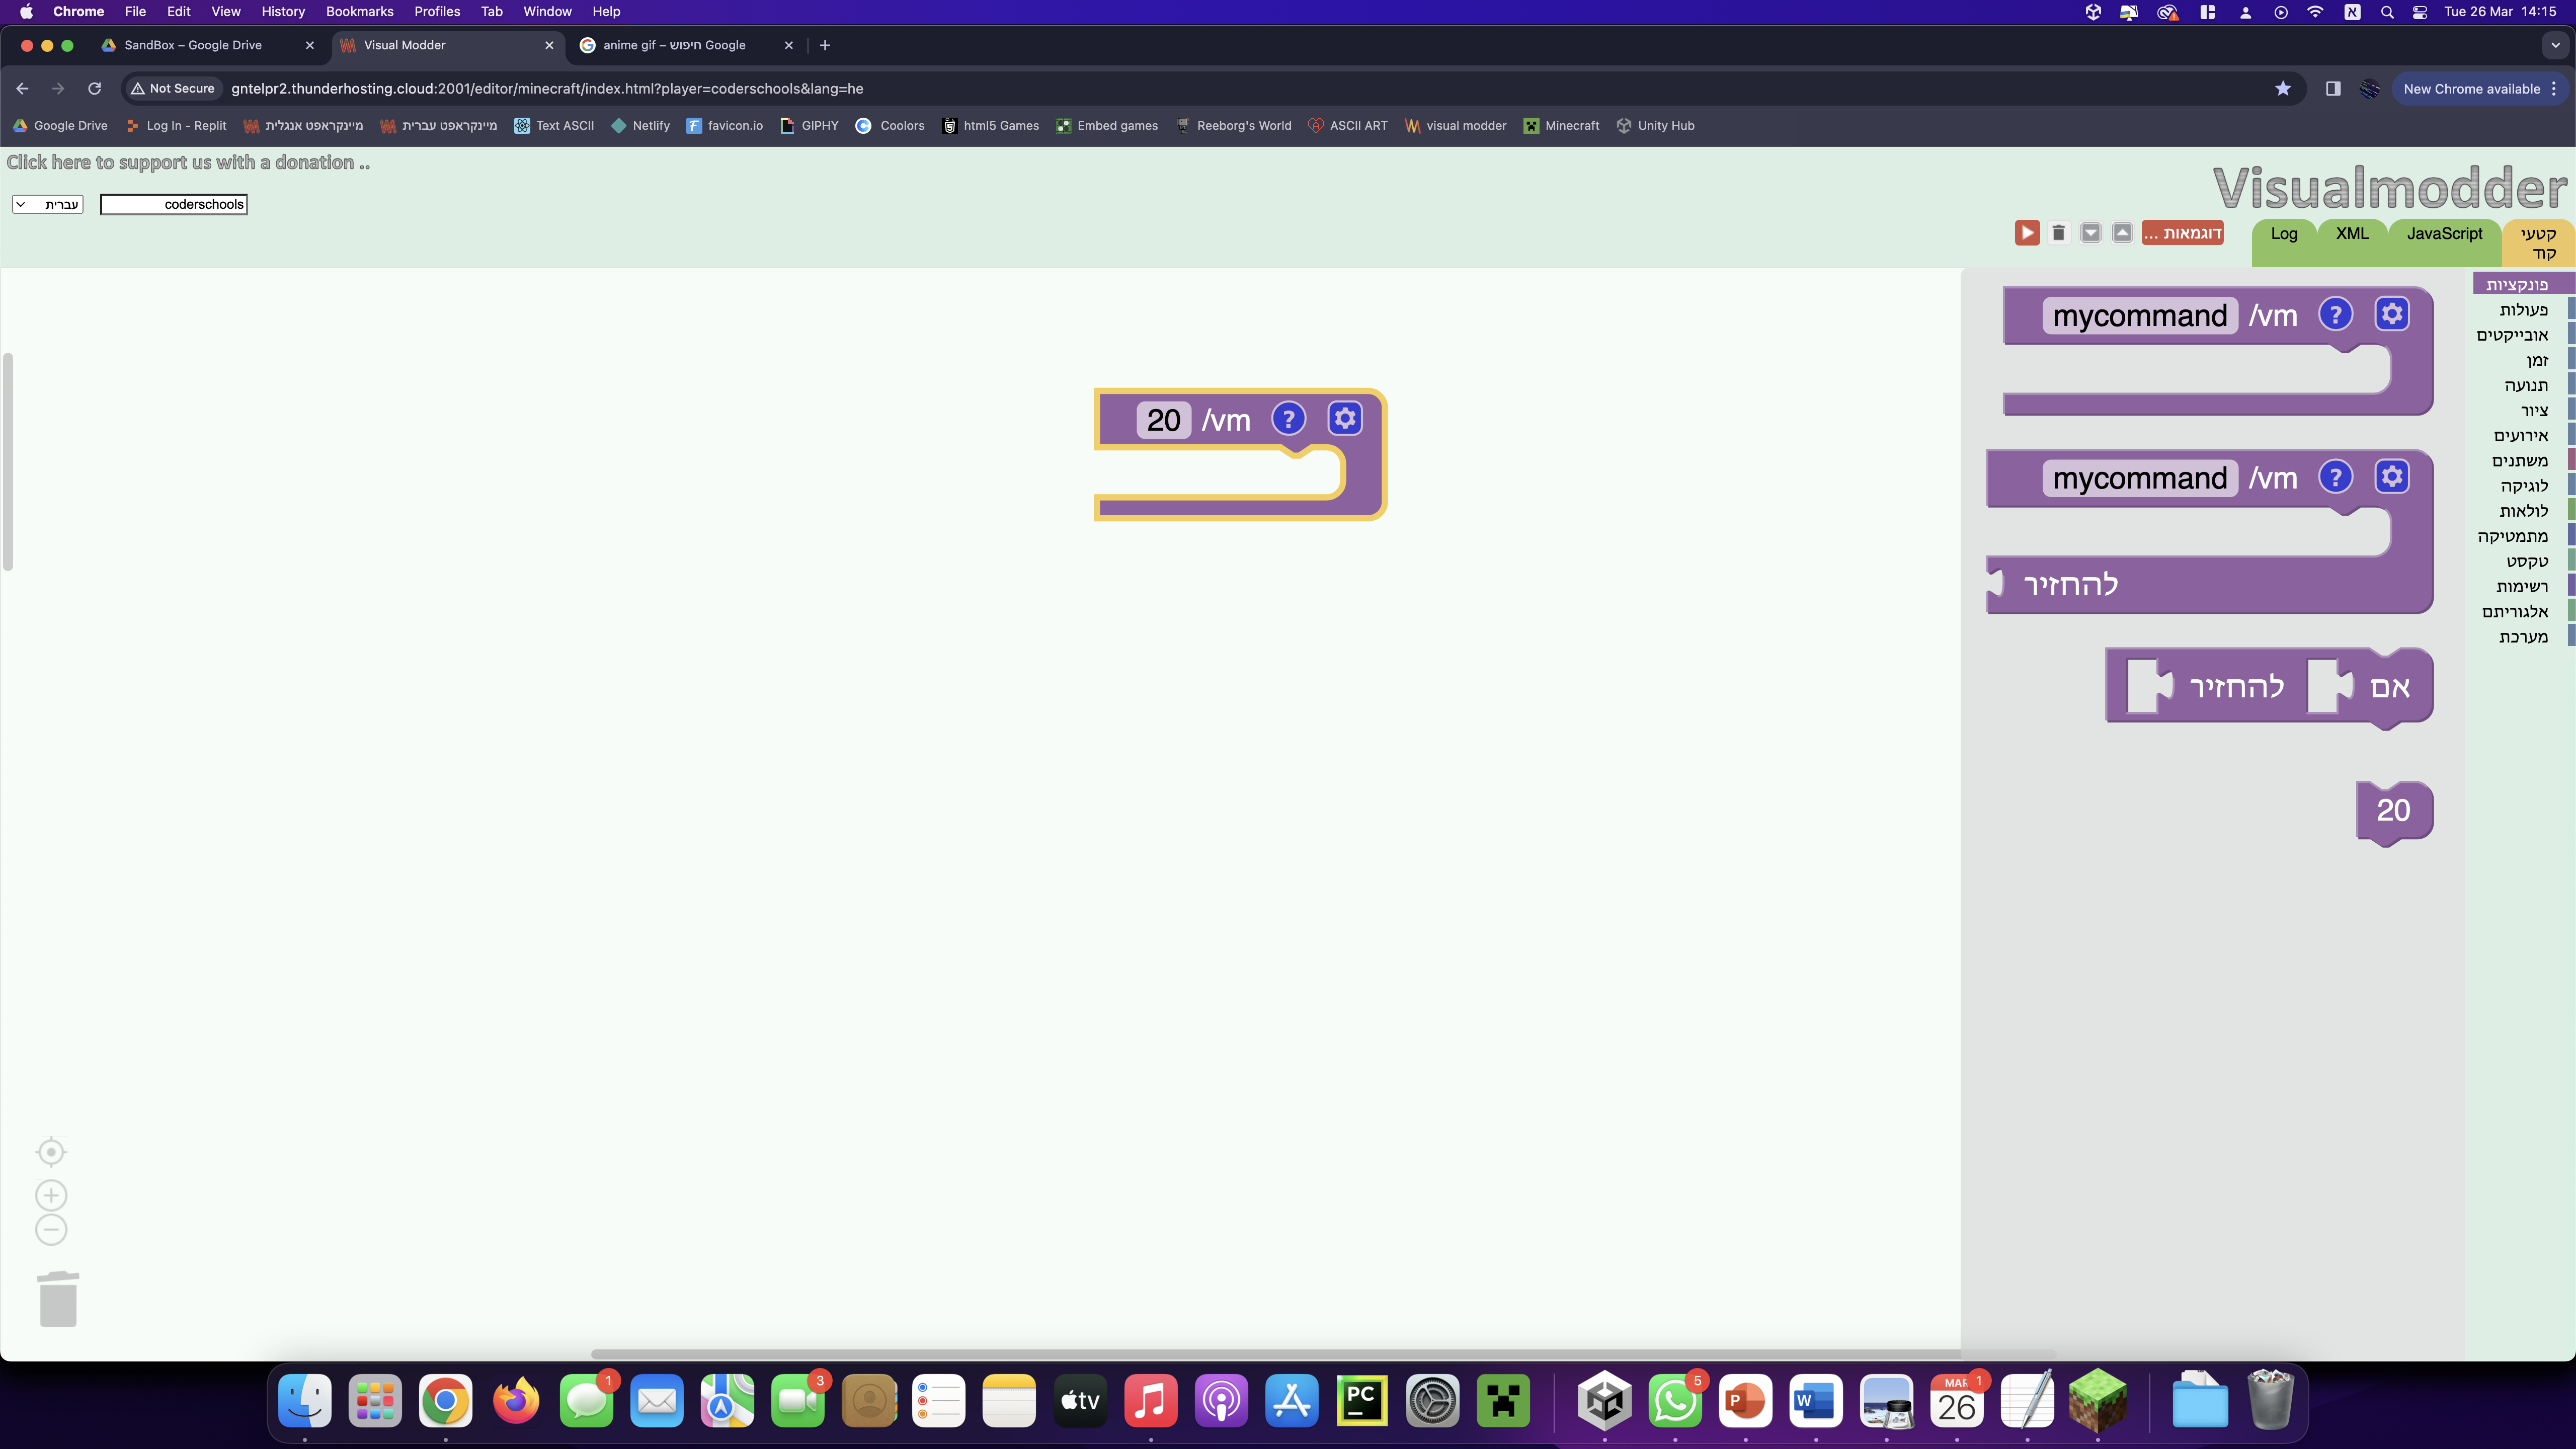Toggle the Chrome side panel
Viewport: 2576px width, 1449px height.
[x=2333, y=88]
